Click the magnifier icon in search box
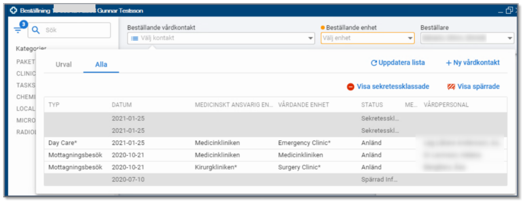This screenshot has width=526, height=204. pos(36,30)
